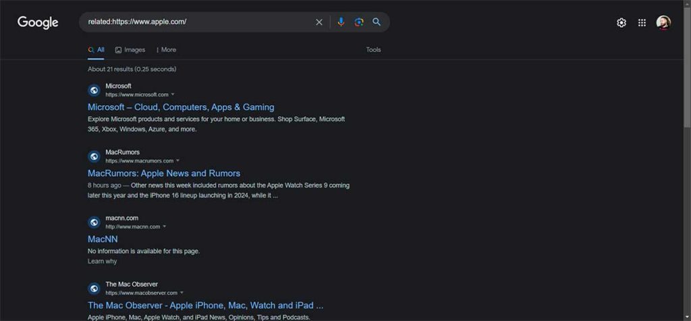Clear the search query with X icon
The width and height of the screenshot is (691, 321).
tap(319, 22)
